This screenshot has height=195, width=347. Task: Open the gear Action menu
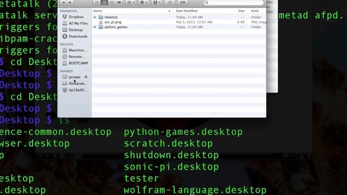143,2
